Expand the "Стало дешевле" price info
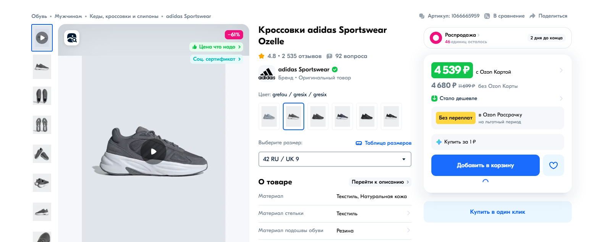This screenshot has height=242, width=597. point(561,98)
